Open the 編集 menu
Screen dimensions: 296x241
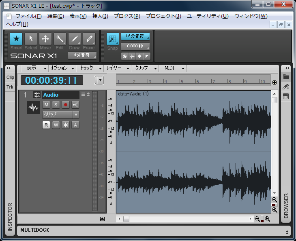[56, 16]
